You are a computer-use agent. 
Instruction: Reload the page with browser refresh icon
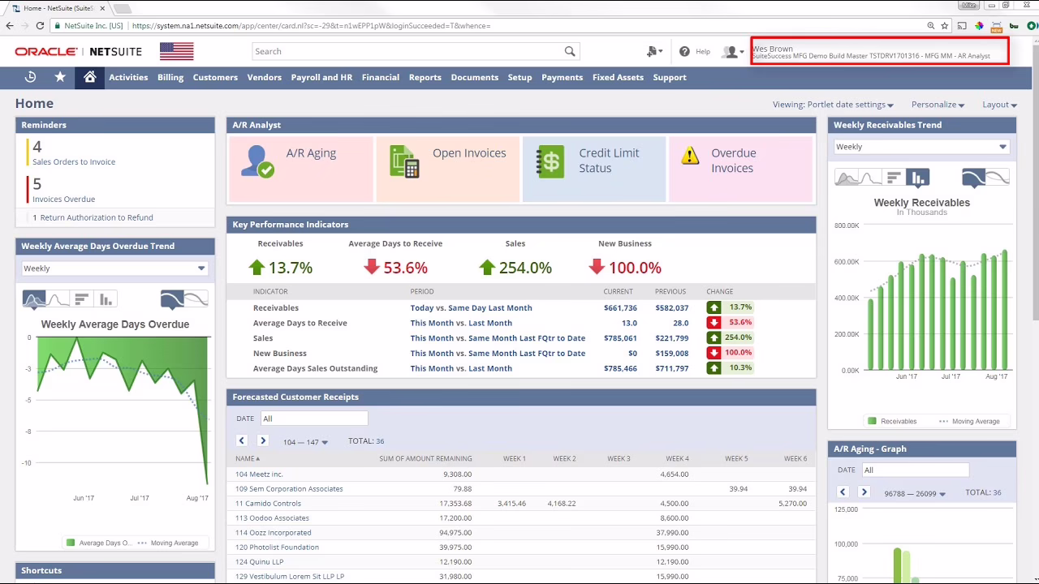point(39,25)
